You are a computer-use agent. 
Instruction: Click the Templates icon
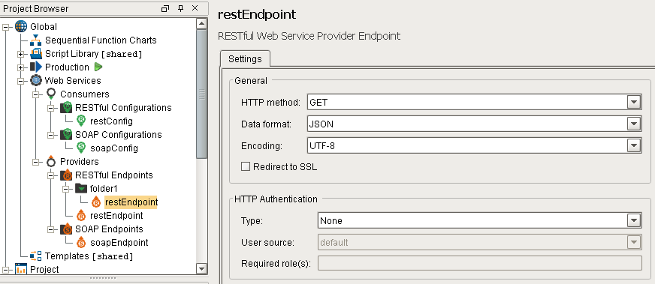point(36,256)
